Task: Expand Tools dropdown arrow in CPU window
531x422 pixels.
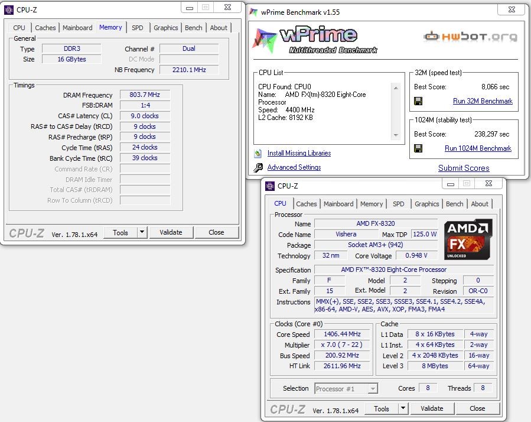Action: click(x=403, y=408)
